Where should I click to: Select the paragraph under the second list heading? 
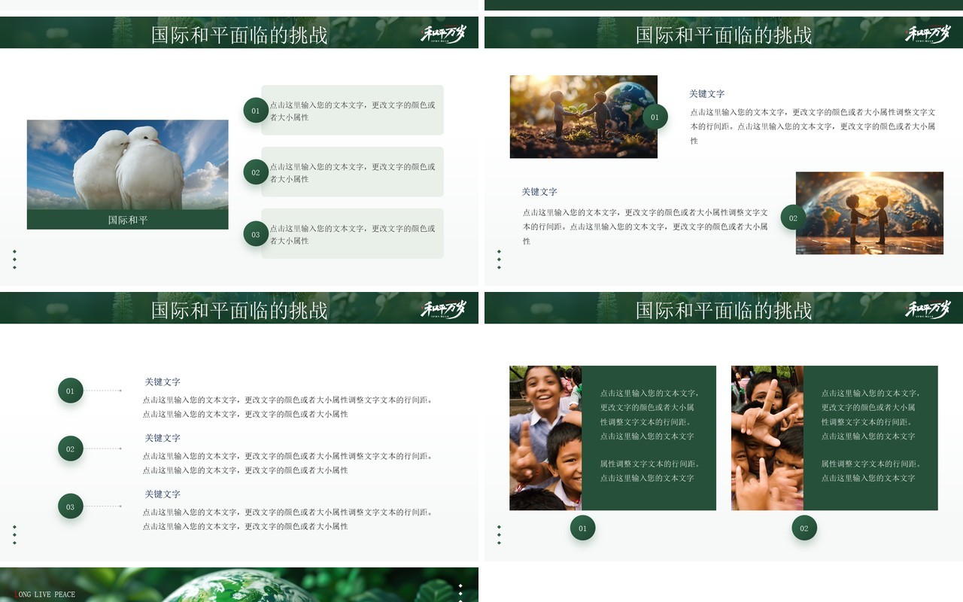point(288,463)
